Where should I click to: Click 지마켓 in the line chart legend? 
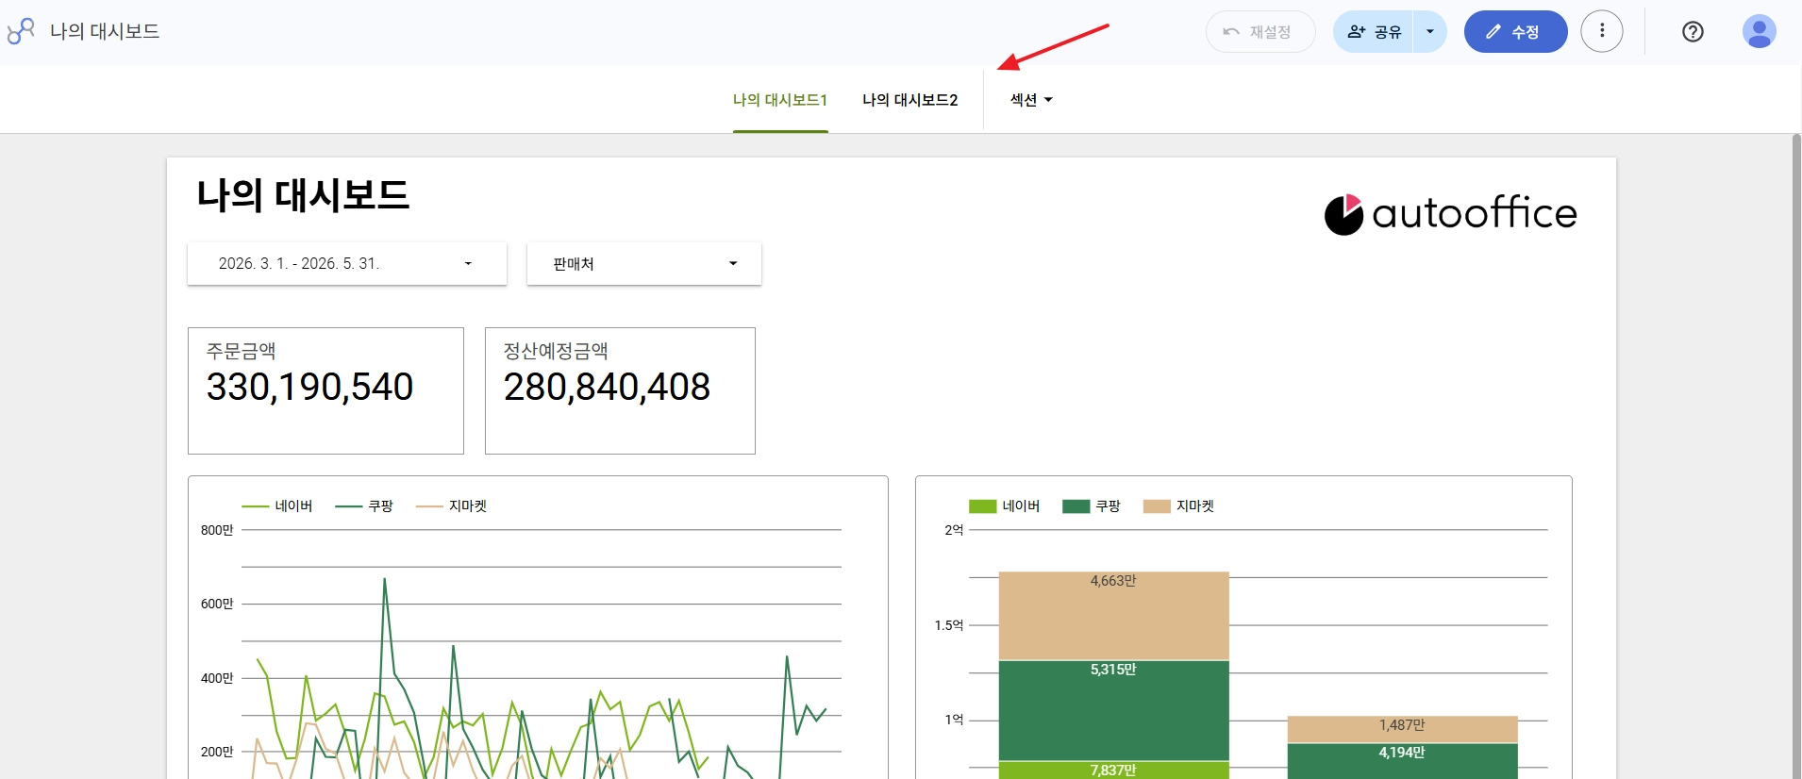click(x=452, y=506)
